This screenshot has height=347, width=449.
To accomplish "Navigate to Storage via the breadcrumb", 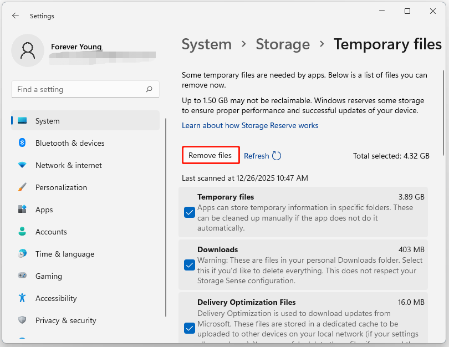I will tap(283, 44).
